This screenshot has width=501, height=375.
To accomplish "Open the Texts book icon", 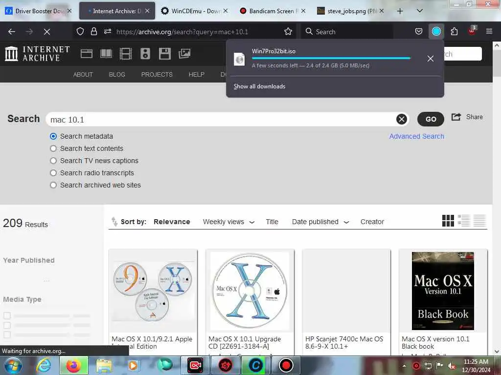I will click(106, 54).
